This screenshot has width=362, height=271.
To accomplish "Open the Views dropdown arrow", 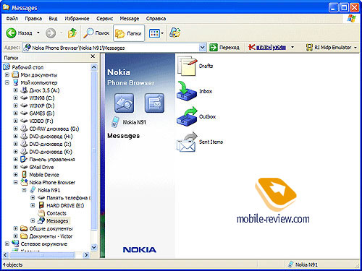I will [x=162, y=33].
